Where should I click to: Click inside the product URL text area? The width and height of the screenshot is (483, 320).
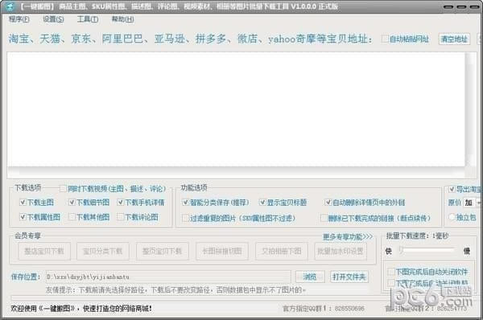236,109
